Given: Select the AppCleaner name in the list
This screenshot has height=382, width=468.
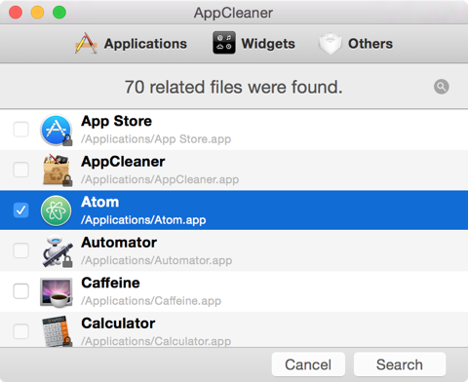Looking at the screenshot, I should (x=123, y=162).
